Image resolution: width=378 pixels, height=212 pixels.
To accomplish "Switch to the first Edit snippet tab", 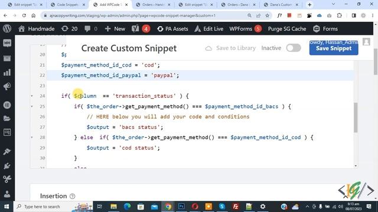I will click(x=25, y=5).
